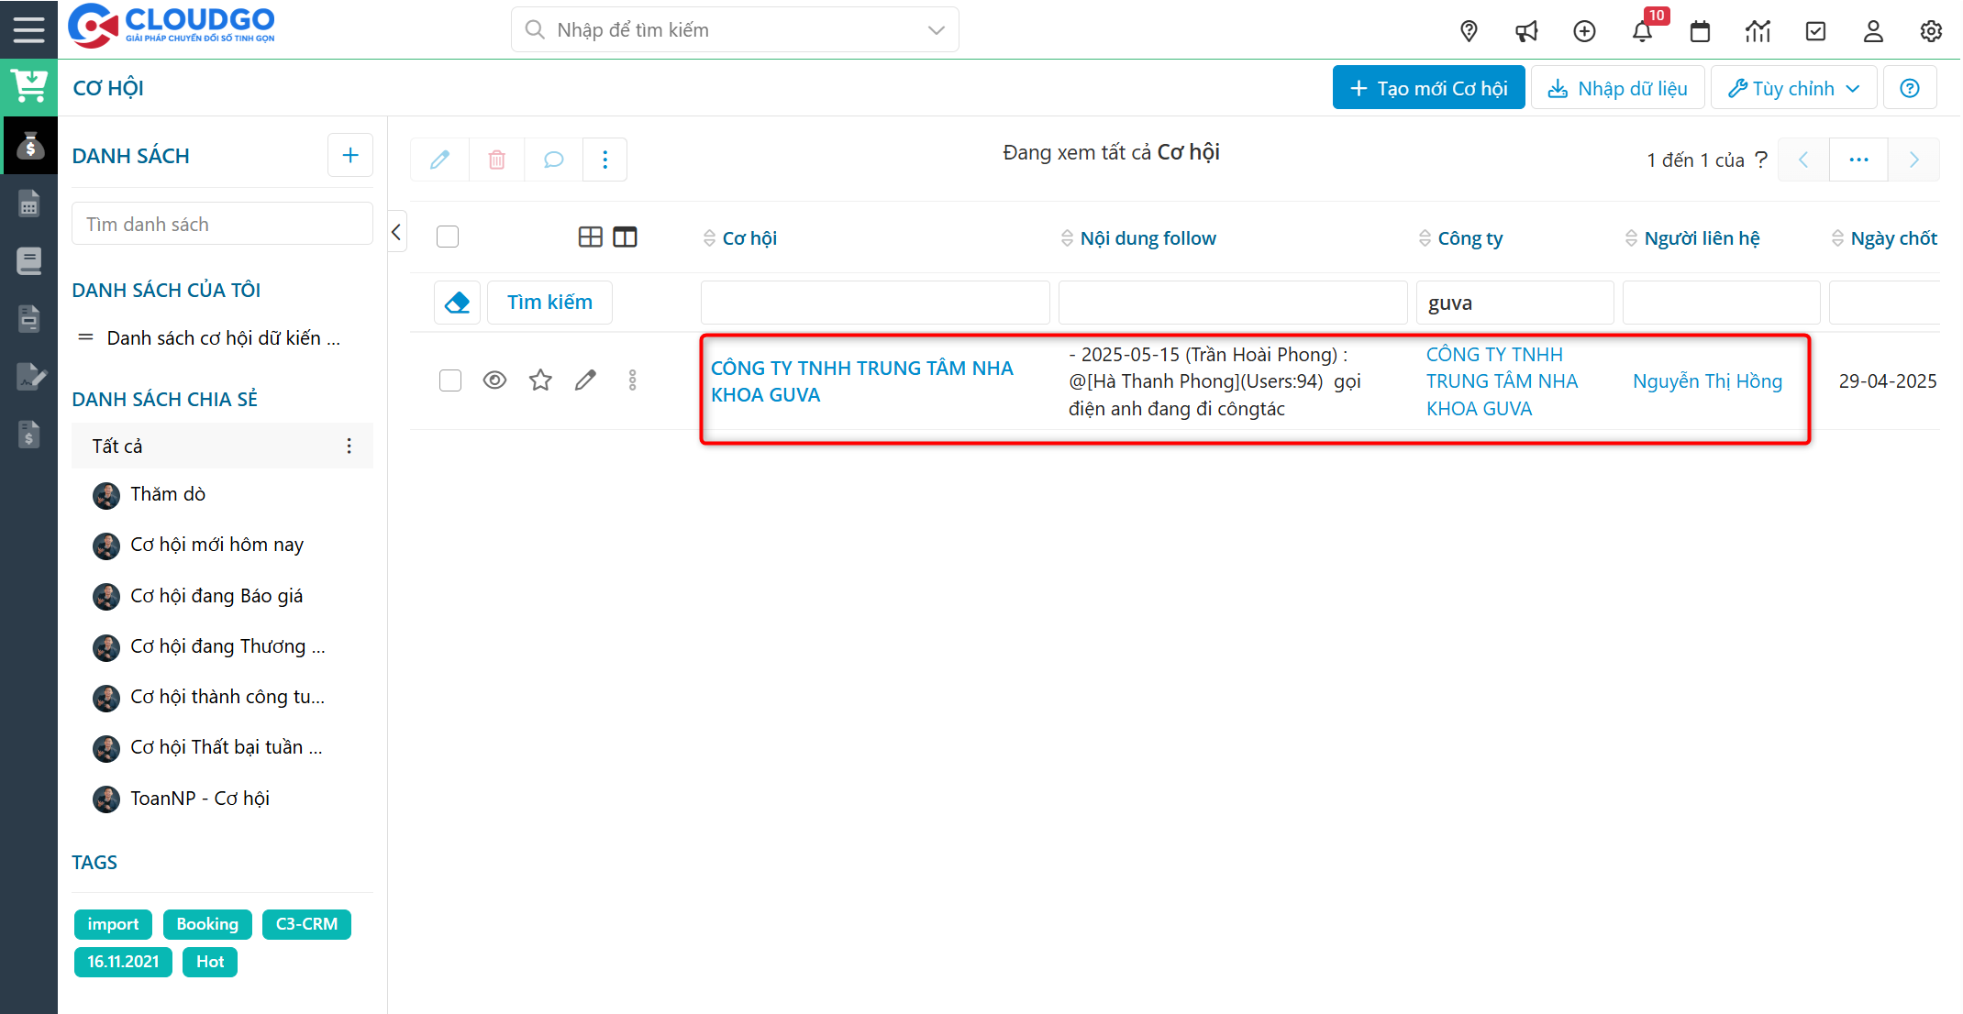The height and width of the screenshot is (1014, 1963).
Task: Open the Nguyễn Thị Hồng contact link
Action: (1707, 381)
